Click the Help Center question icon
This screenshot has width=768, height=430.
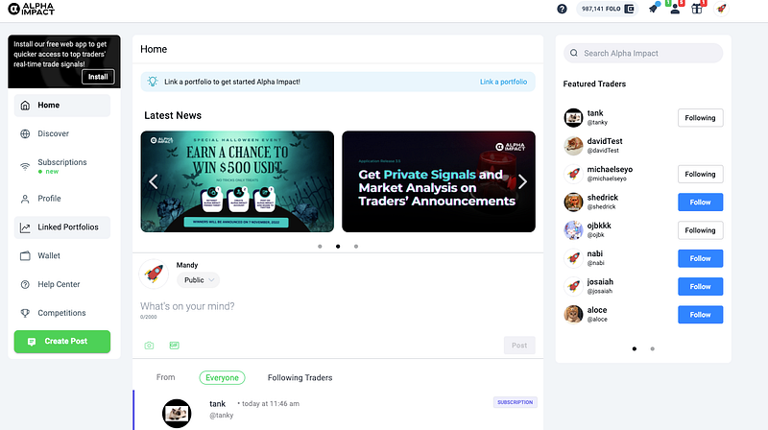pyautogui.click(x=25, y=284)
